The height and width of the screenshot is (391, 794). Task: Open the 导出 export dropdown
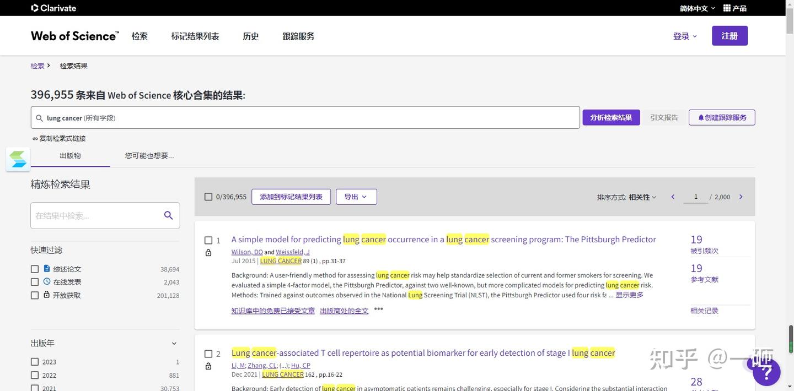tap(356, 197)
